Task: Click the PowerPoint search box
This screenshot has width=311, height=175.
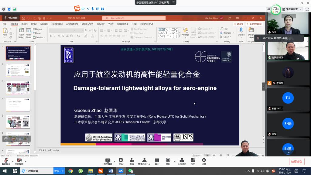Action: coord(134,18)
